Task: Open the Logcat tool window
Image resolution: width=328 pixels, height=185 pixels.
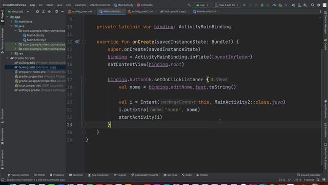Action: pyautogui.click(x=120, y=175)
